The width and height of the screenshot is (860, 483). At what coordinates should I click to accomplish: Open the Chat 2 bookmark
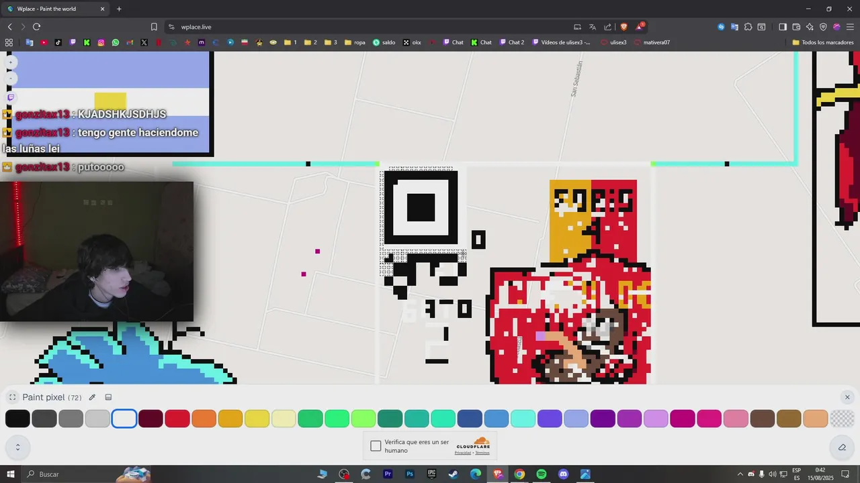tap(511, 42)
